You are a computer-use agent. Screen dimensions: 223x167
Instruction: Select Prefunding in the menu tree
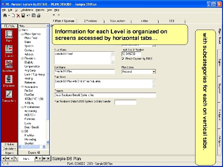(30, 139)
